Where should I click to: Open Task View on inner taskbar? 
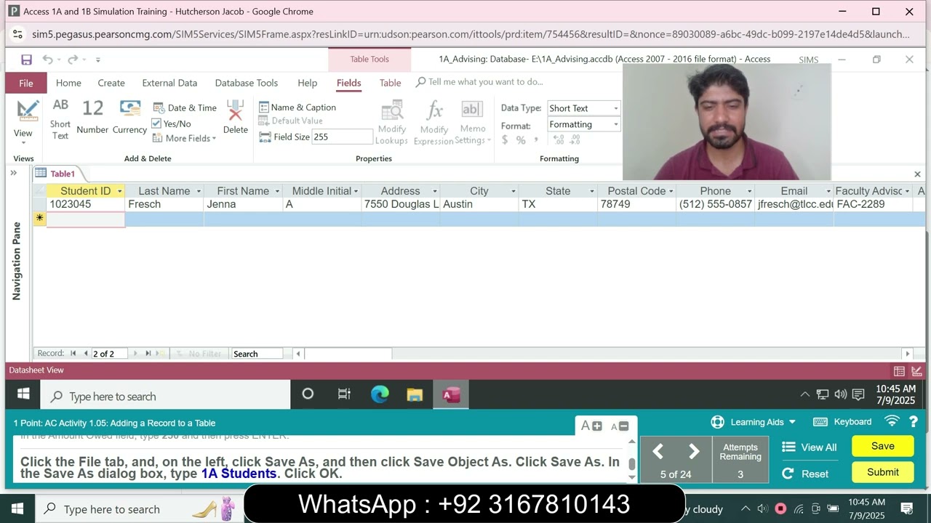point(344,394)
